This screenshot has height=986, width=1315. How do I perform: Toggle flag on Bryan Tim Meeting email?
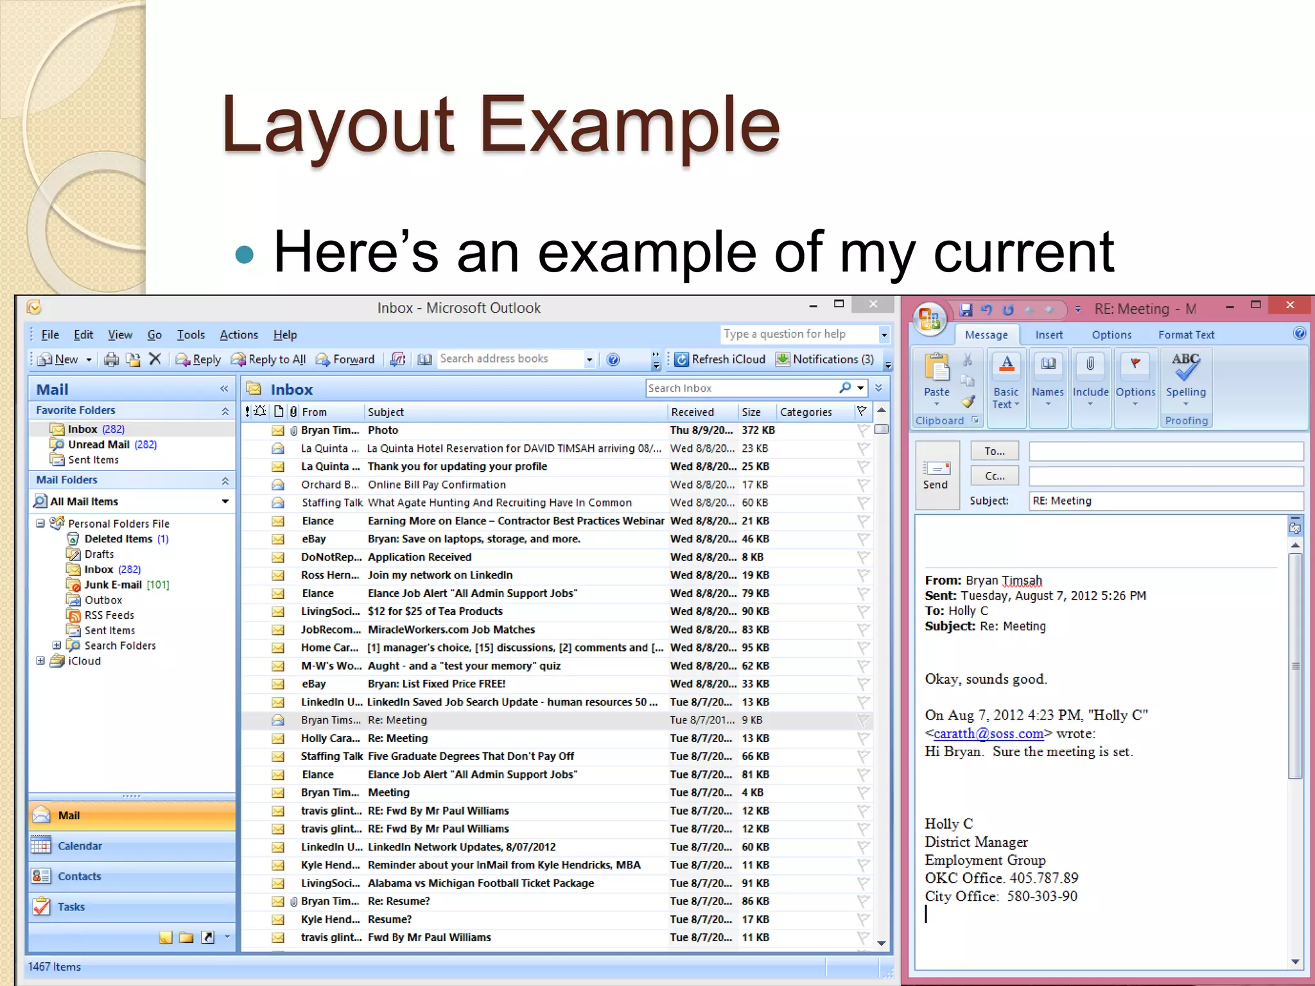[x=862, y=793]
